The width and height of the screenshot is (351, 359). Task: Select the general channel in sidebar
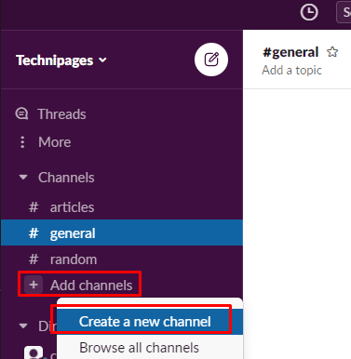(x=122, y=233)
